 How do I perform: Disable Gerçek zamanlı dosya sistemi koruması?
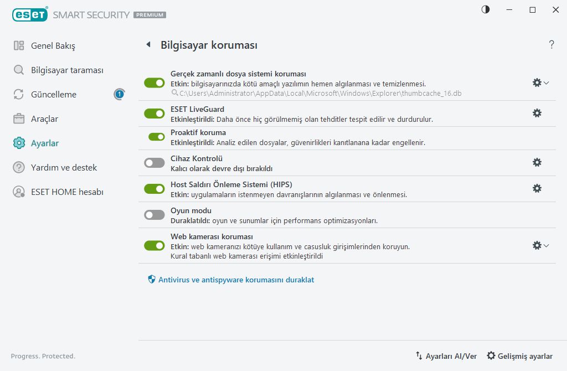154,83
